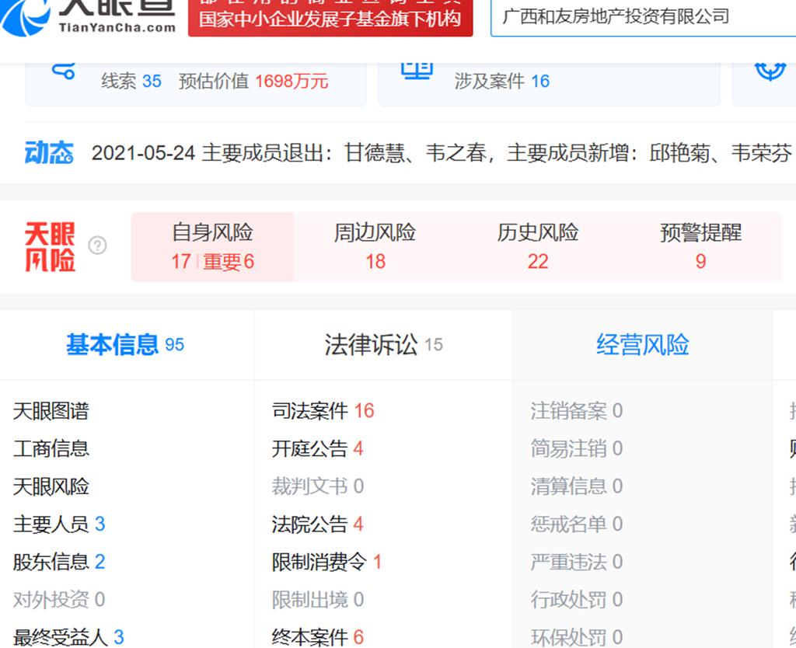Click 注销备案 0
Screen dimensions: 796x648
pos(577,411)
